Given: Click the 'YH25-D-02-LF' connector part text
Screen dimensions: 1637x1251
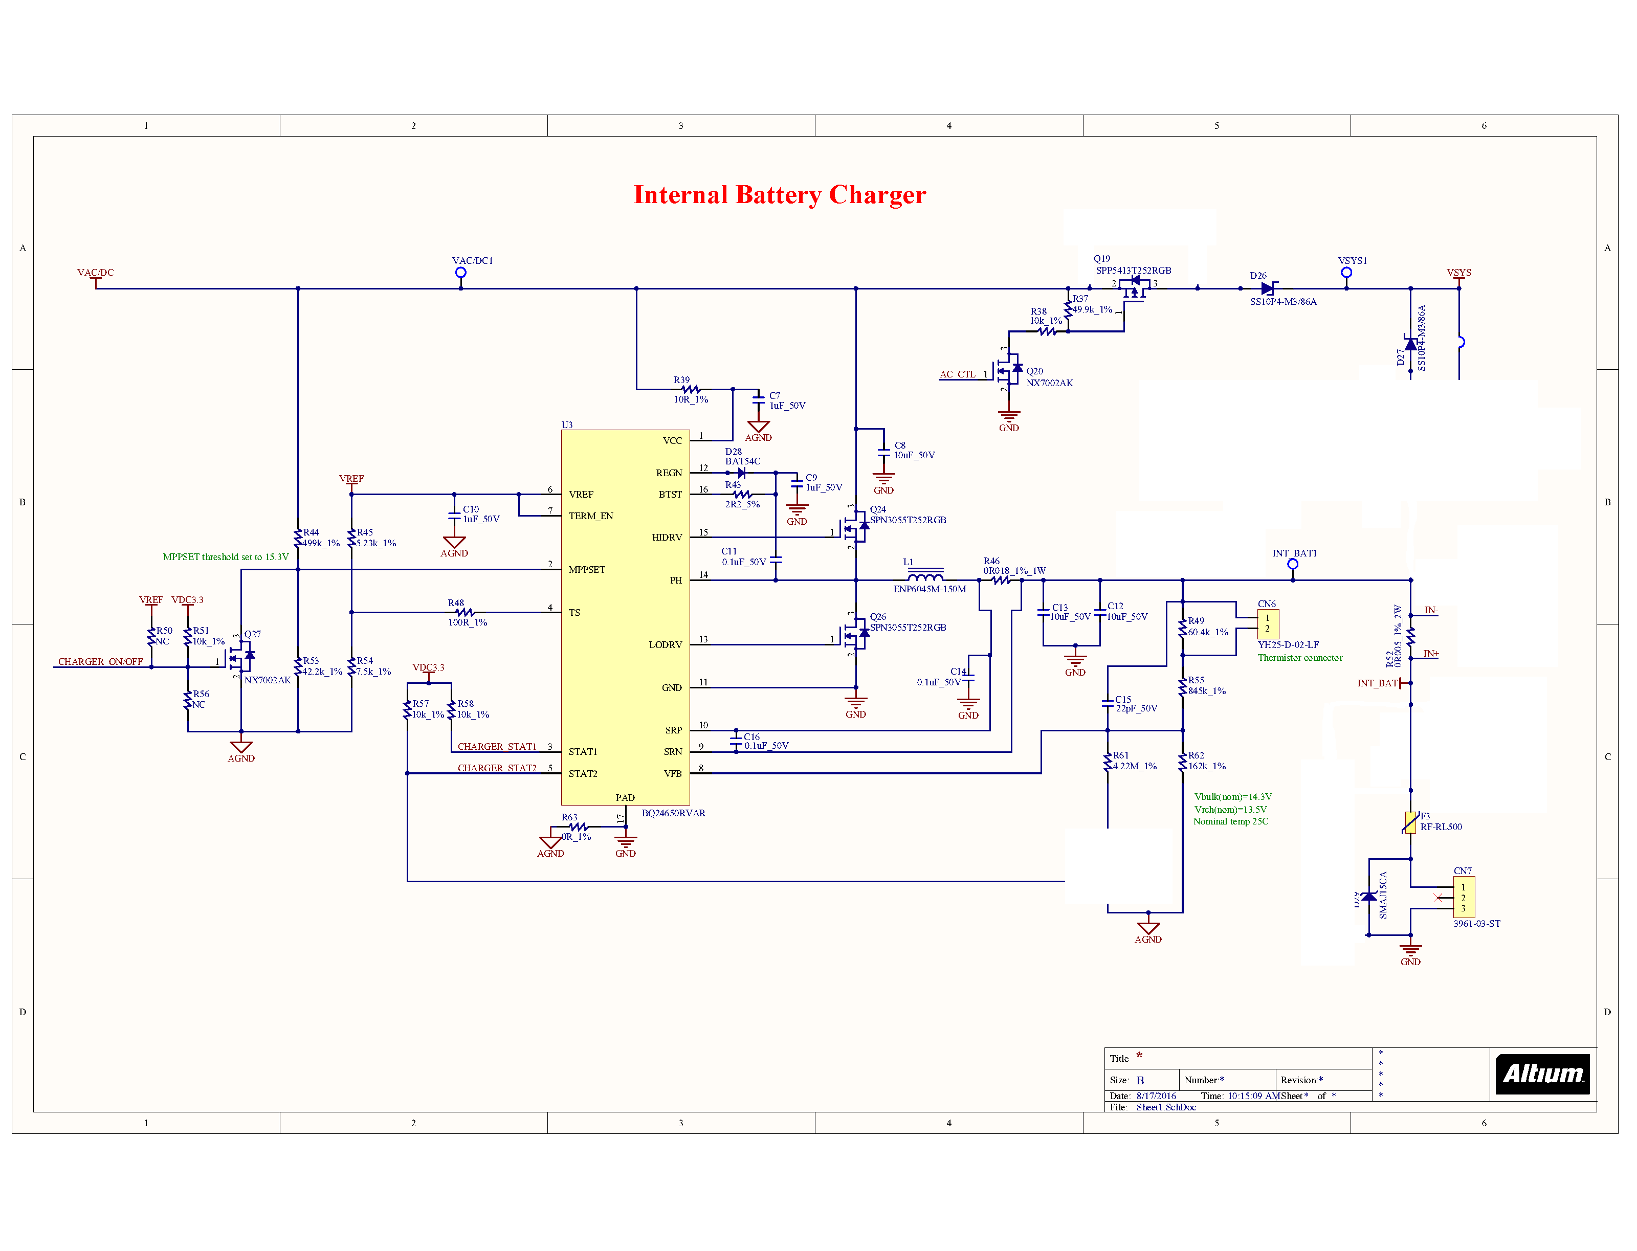Looking at the screenshot, I should [x=1289, y=645].
